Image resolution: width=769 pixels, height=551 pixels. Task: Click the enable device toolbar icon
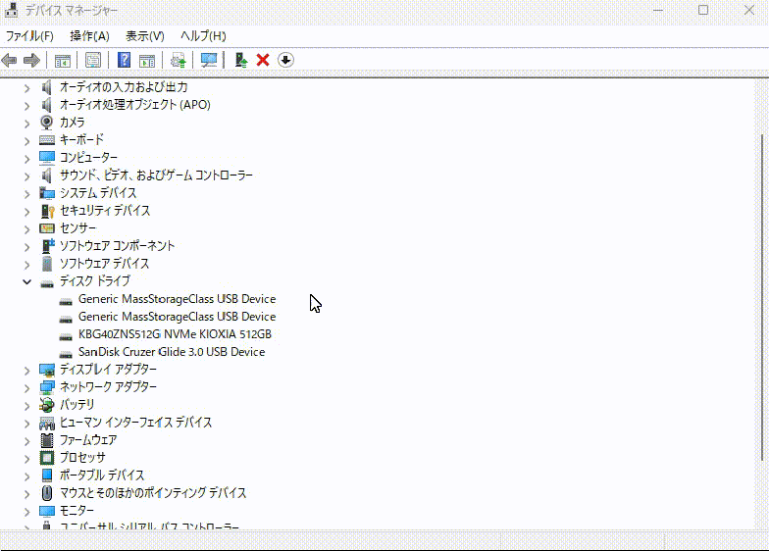(241, 61)
